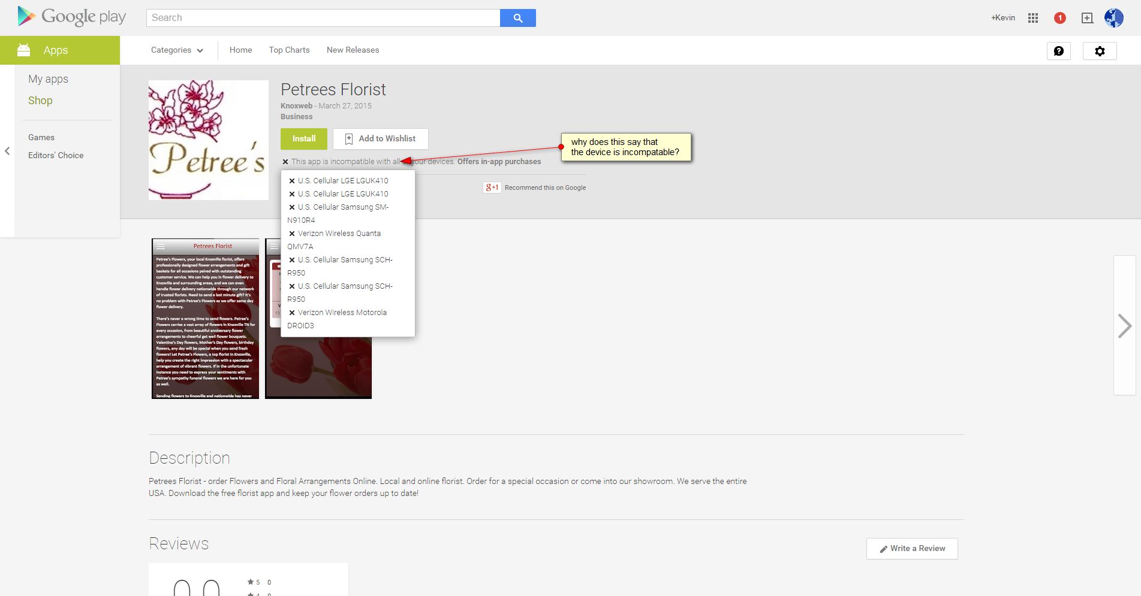This screenshot has width=1141, height=596.
Task: Open the help question mark button
Action: click(x=1059, y=51)
